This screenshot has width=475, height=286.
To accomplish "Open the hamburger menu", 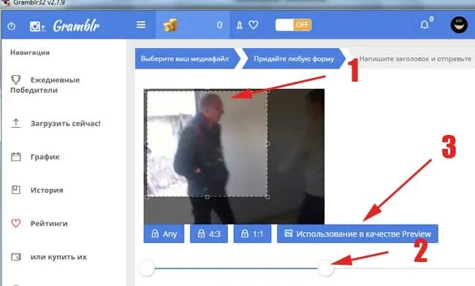I will (x=140, y=25).
